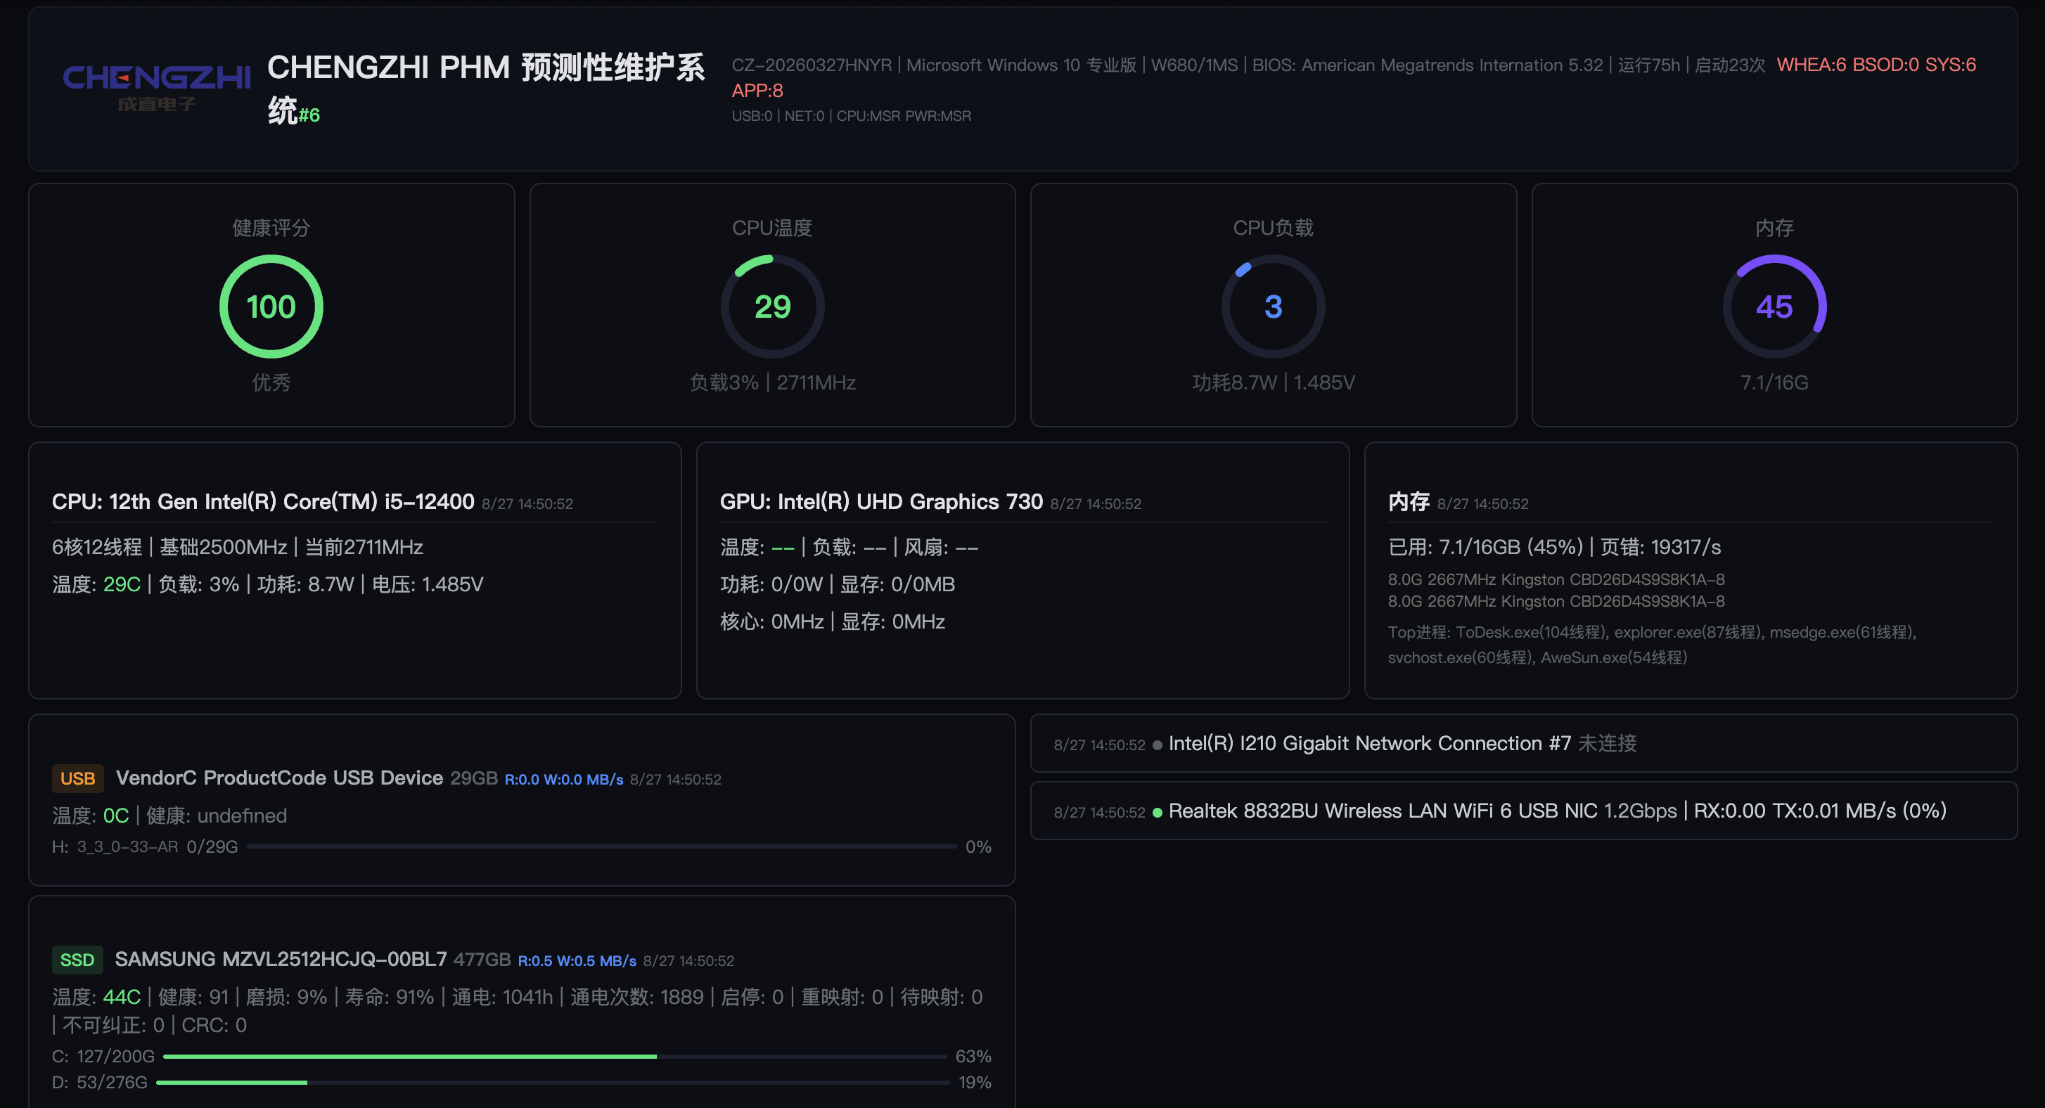Click the green #6 system tag
The width and height of the screenshot is (2045, 1108).
point(309,116)
